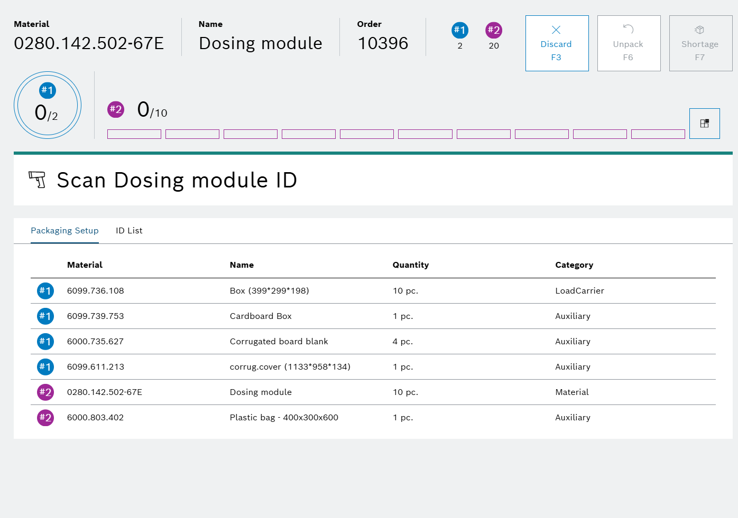Click the barcode scanner icon
The image size is (738, 518).
pos(37,180)
